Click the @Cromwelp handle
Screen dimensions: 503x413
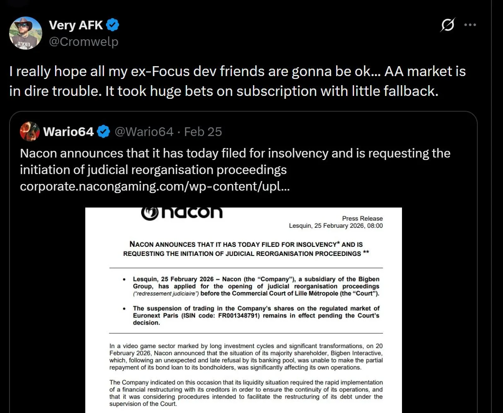(84, 42)
